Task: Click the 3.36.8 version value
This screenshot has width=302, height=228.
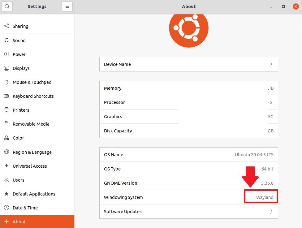Action: 267,183
